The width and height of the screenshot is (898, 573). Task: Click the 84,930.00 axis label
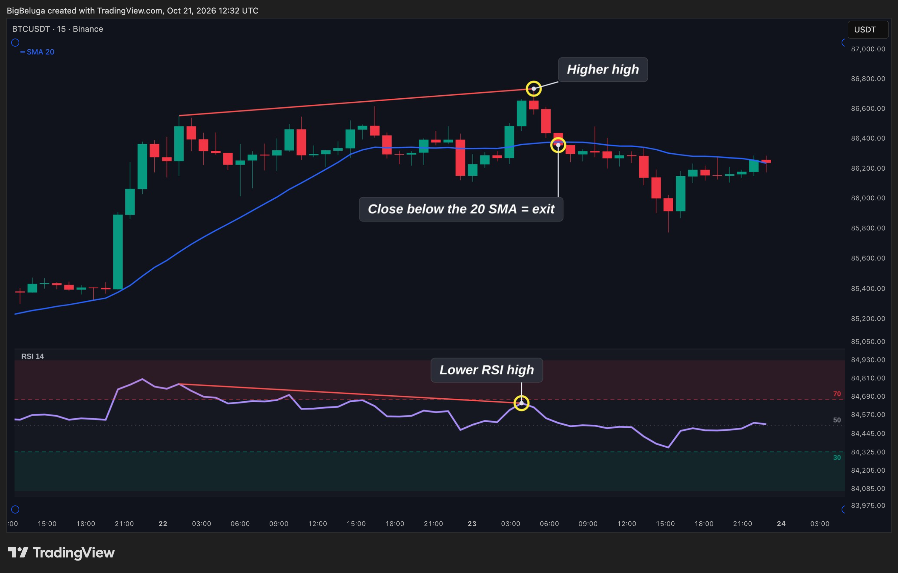pyautogui.click(x=868, y=360)
